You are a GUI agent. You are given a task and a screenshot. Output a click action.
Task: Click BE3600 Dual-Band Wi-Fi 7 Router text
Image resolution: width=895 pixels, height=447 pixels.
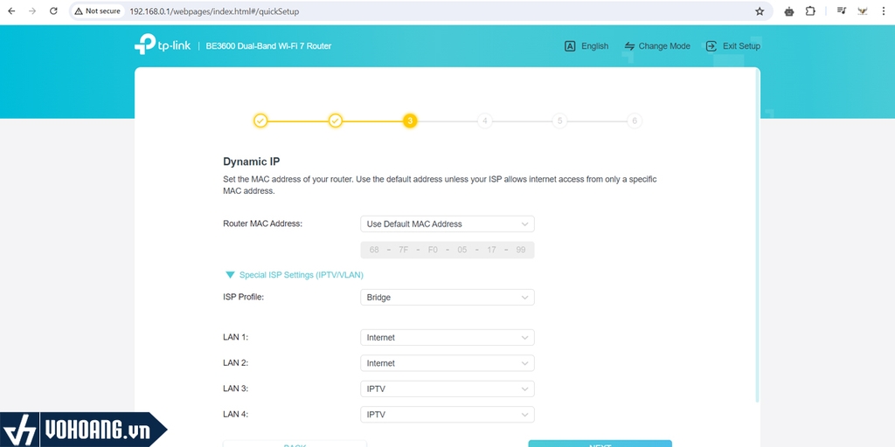click(x=268, y=46)
